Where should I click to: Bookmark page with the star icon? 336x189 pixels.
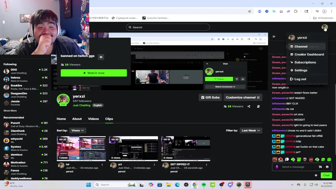[250, 11]
